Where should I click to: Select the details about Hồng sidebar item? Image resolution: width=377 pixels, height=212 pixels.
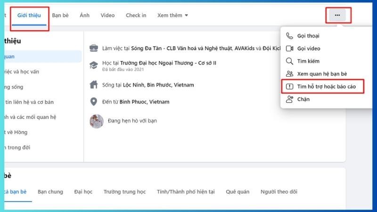point(16,132)
